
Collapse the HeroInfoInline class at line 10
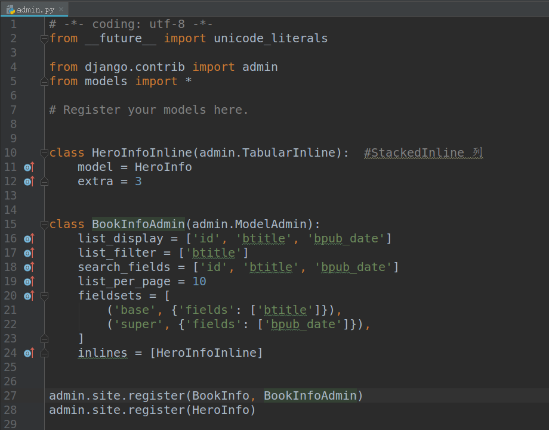pyautogui.click(x=44, y=153)
